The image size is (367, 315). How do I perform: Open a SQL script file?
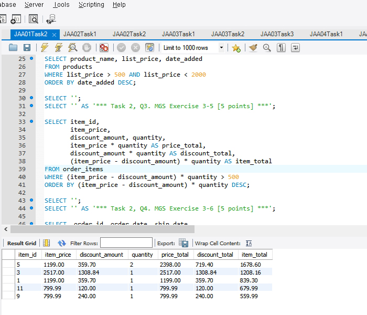(x=14, y=48)
